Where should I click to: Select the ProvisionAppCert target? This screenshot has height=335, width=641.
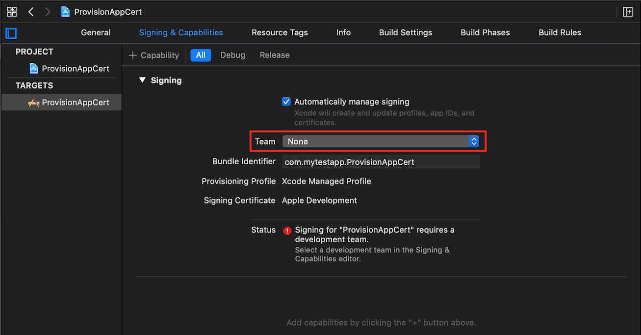(75, 103)
